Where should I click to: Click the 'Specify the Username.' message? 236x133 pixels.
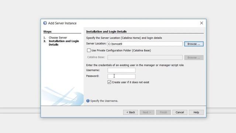[104, 101]
